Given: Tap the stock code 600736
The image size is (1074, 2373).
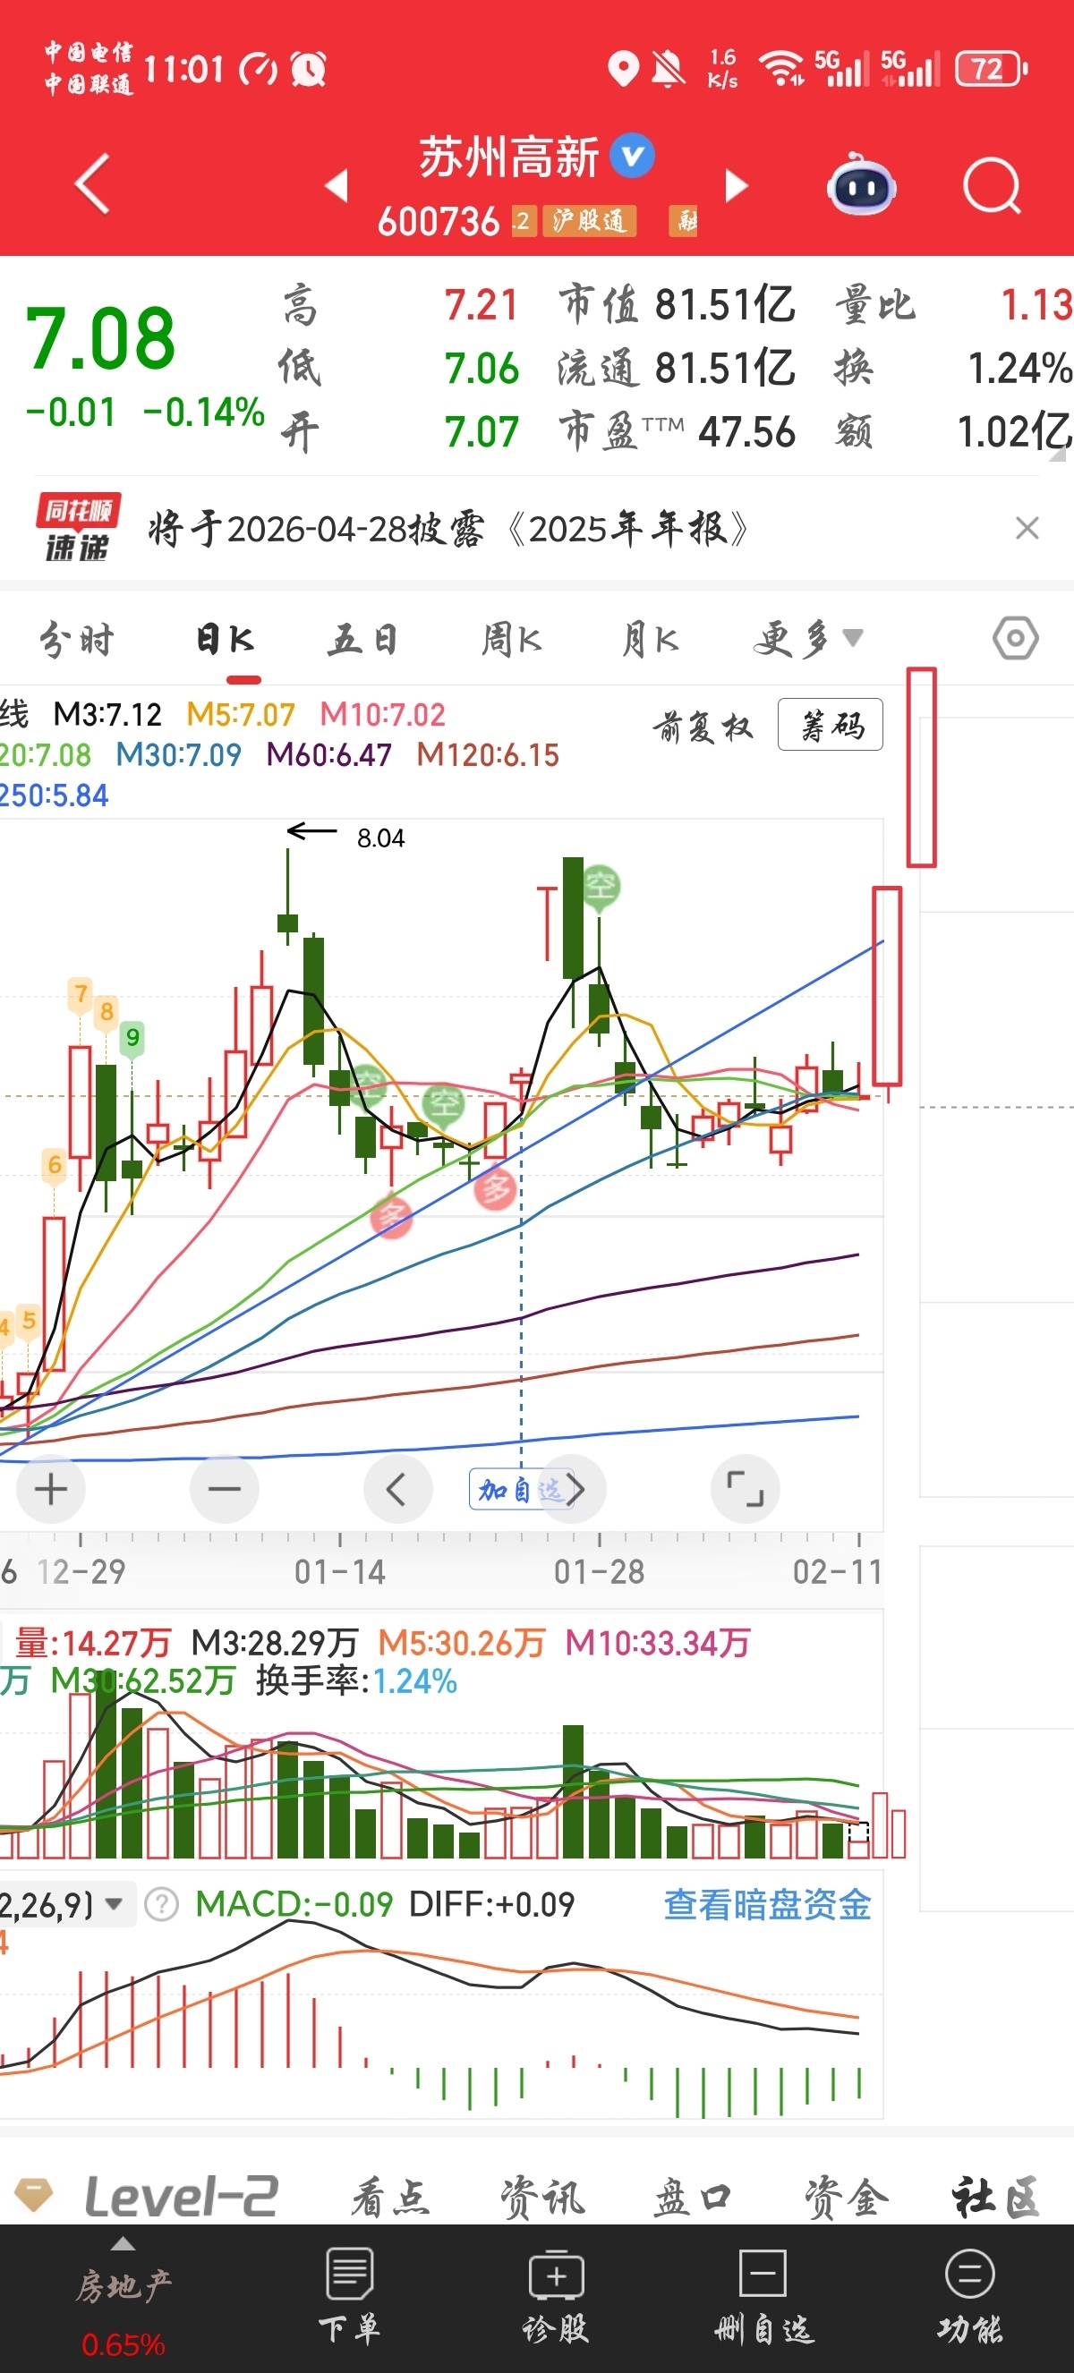Looking at the screenshot, I should [x=439, y=221].
